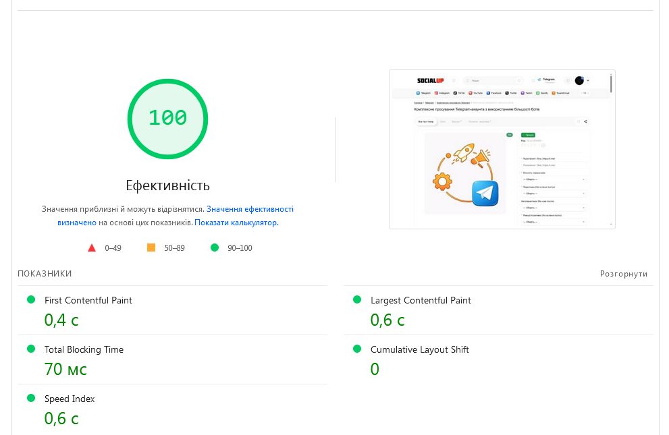Click the Показати калькулятор link
The image size is (669, 435).
point(236,222)
